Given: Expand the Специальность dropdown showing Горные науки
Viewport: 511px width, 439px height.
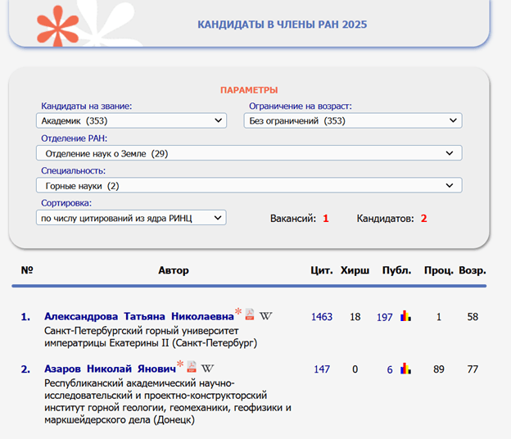Looking at the screenshot, I should [x=249, y=185].
